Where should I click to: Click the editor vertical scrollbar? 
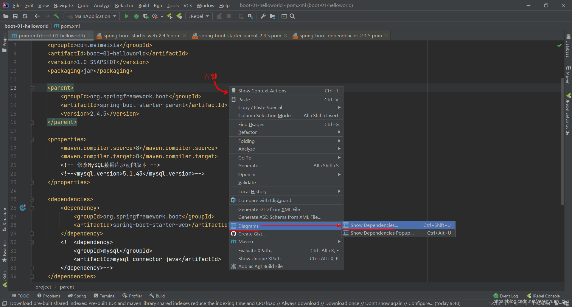pos(562,141)
